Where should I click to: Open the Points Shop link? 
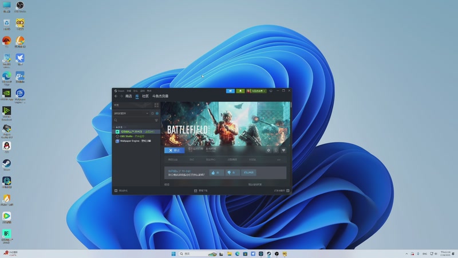[x=232, y=160]
